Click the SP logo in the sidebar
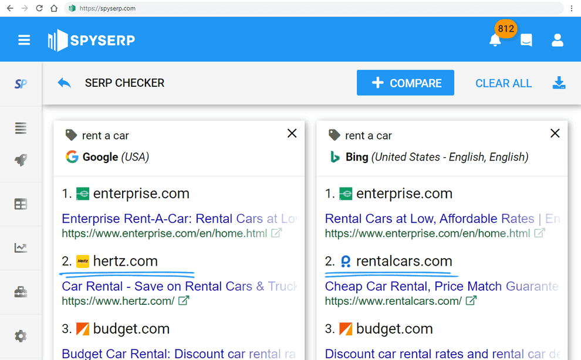This screenshot has width=581, height=360. pos(21,83)
